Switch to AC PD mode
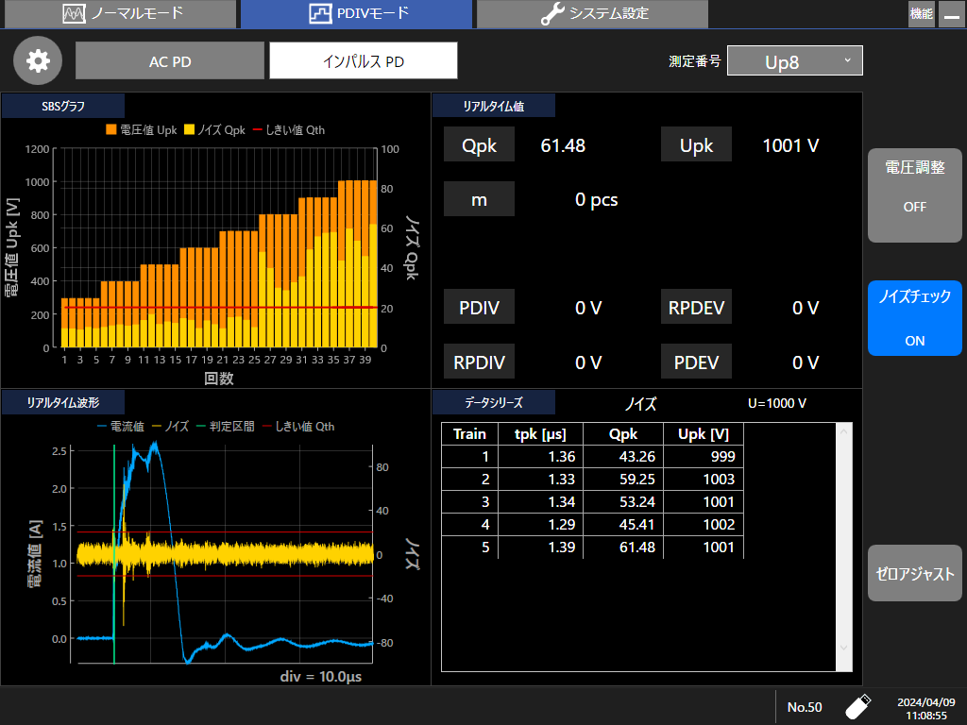Image resolution: width=967 pixels, height=725 pixels. click(x=170, y=61)
